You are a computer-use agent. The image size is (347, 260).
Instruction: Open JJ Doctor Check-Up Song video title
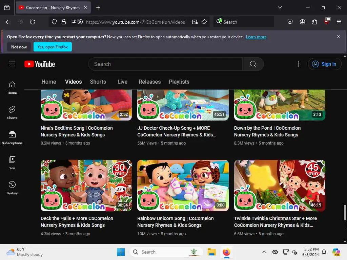click(x=177, y=131)
